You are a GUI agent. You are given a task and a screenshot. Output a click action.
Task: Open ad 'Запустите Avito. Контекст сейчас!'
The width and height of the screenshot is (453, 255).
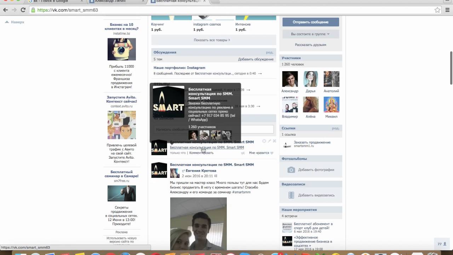121,99
